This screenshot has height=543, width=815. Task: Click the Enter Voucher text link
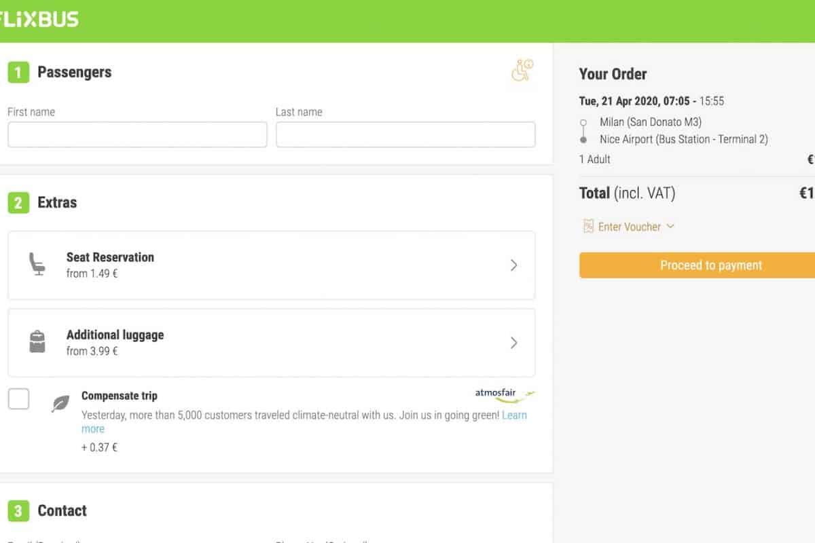629,227
